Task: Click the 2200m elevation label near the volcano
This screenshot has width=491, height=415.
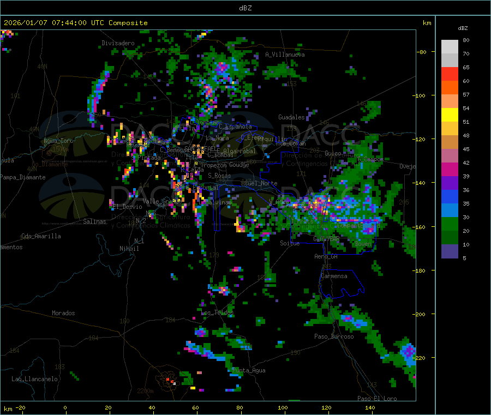Action: tap(145, 391)
